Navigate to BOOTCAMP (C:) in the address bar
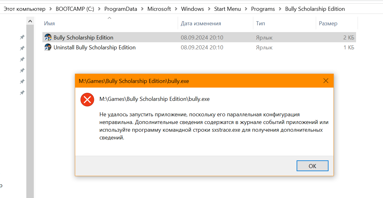Viewport: 383px width, 198px height. 75,9
